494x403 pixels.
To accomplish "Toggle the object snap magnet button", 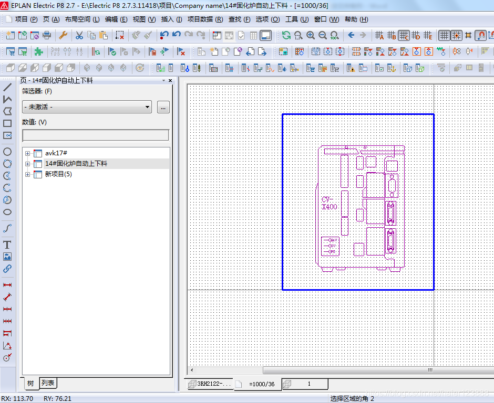I will click(x=480, y=35).
